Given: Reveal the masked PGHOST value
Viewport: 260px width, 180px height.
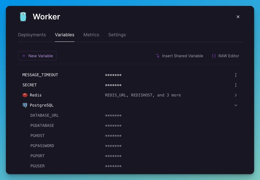Looking at the screenshot, I should coord(113,136).
